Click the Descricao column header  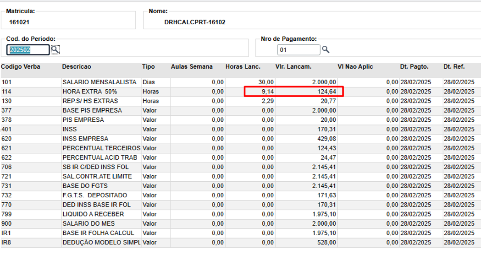(77, 67)
